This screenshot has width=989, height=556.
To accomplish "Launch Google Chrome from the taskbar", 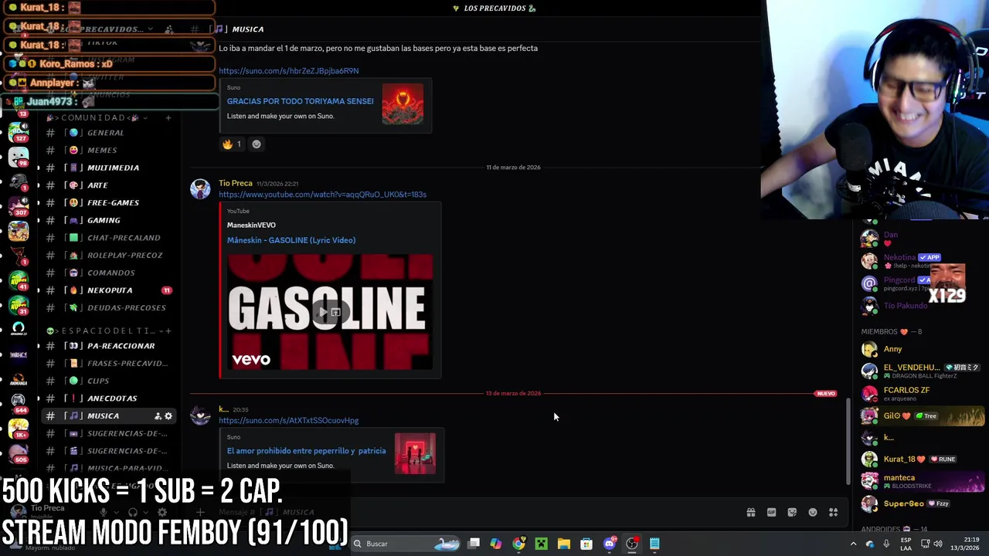I will coord(518,544).
